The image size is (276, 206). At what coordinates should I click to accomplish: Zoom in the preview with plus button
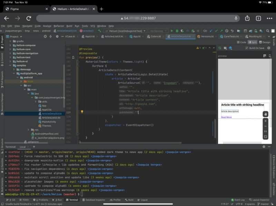click(x=265, y=121)
